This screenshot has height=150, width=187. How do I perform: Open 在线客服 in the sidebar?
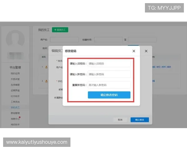coord(15,85)
